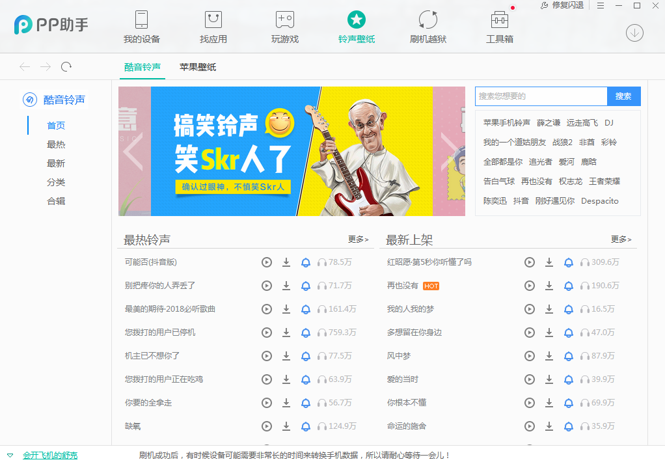This screenshot has height=464, width=665.
Task: Search keyword 告白气球
Action: 498,182
